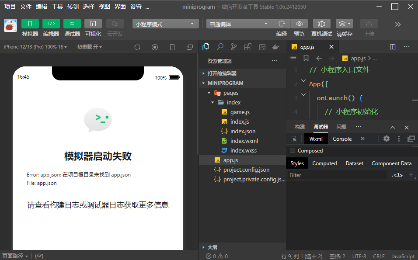Open the 编辑 menu
Screen dimensions: 418x260
click(x=42, y=7)
